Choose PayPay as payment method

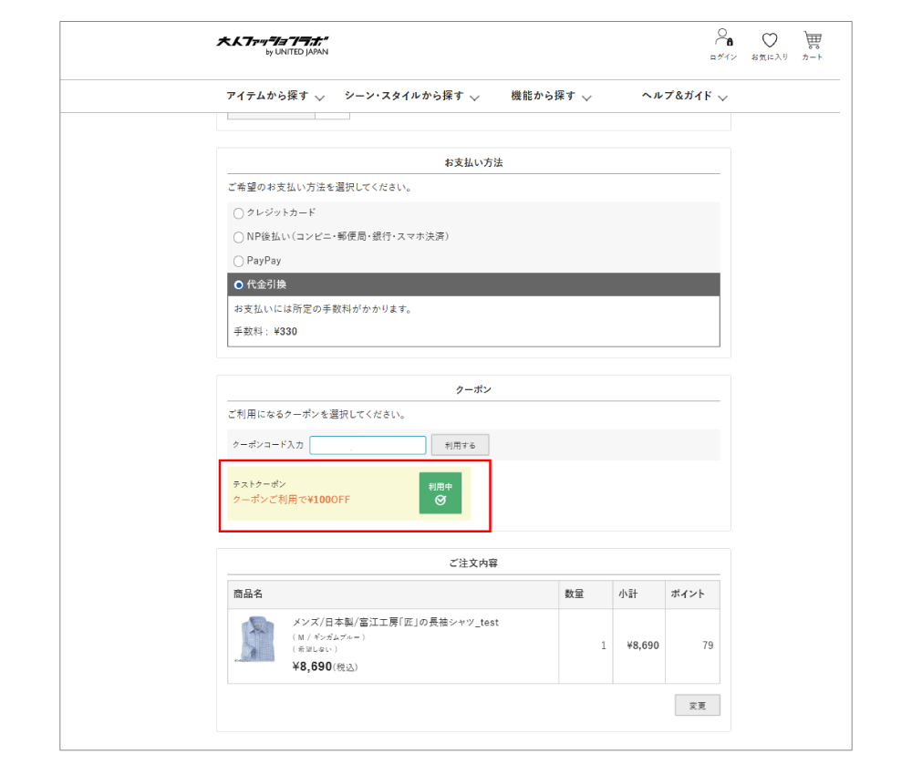pos(239,261)
